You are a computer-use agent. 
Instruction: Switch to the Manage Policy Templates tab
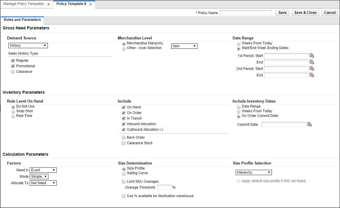23,4
